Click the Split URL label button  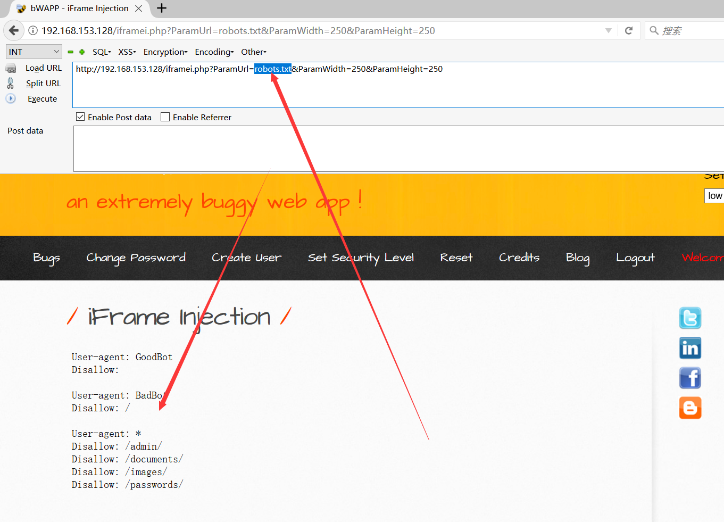[44, 84]
